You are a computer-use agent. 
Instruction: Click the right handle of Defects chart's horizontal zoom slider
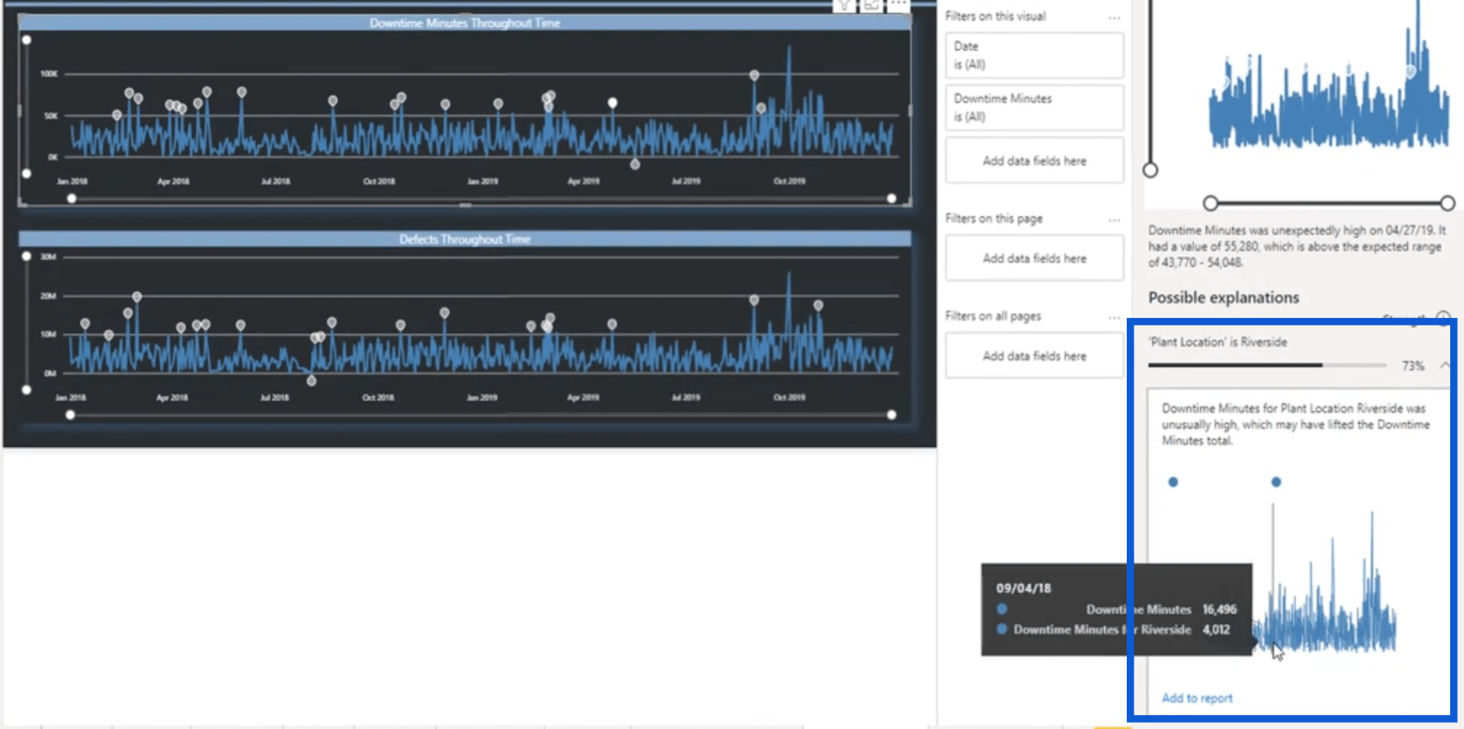coord(891,415)
